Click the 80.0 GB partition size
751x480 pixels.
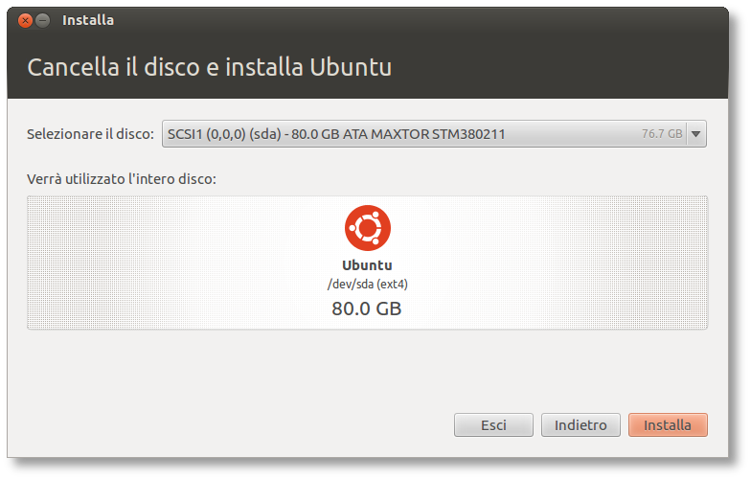pos(368,309)
